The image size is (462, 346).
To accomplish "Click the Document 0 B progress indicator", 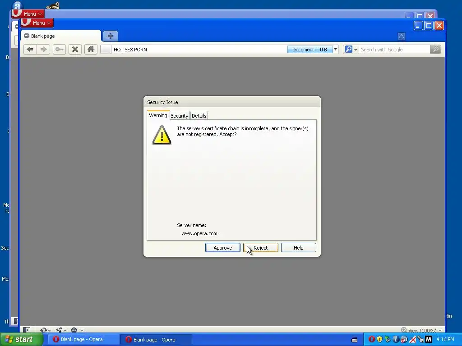I will coord(310,50).
